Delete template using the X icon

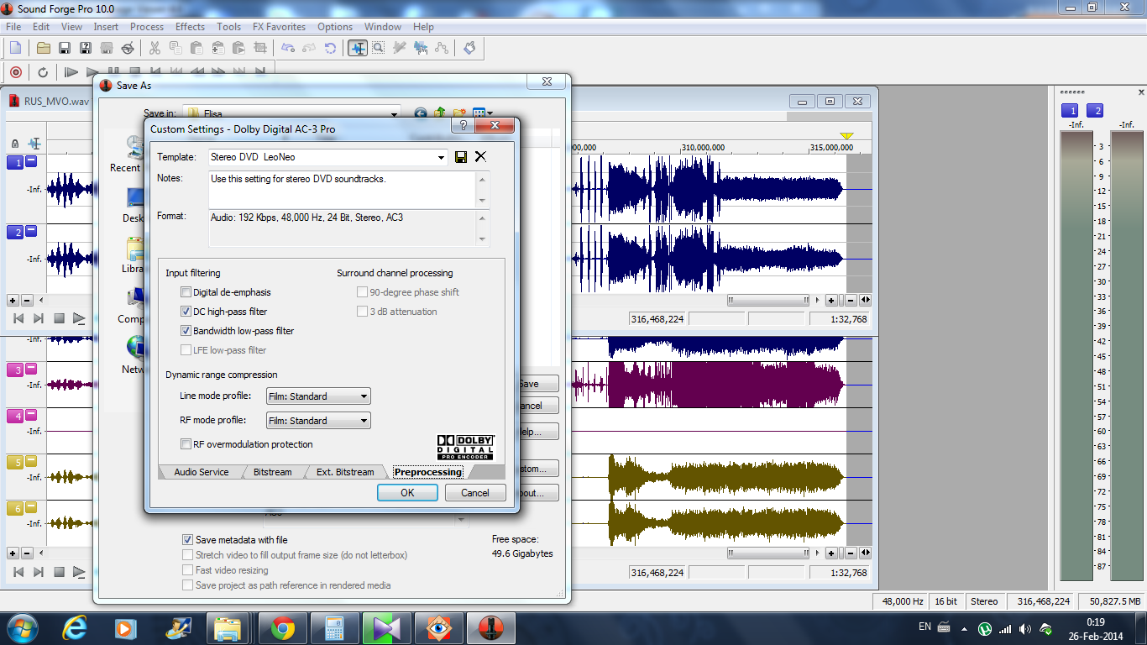(x=480, y=157)
